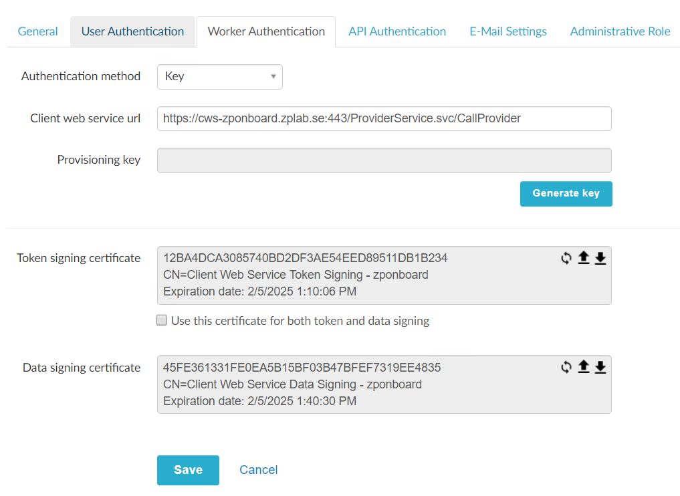The height and width of the screenshot is (496, 680).
Task: Click the Provisioning key field
Action: (x=384, y=160)
